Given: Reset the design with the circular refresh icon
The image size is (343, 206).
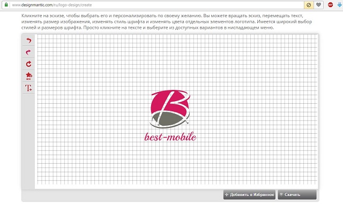Looking at the screenshot, I should coord(28,64).
